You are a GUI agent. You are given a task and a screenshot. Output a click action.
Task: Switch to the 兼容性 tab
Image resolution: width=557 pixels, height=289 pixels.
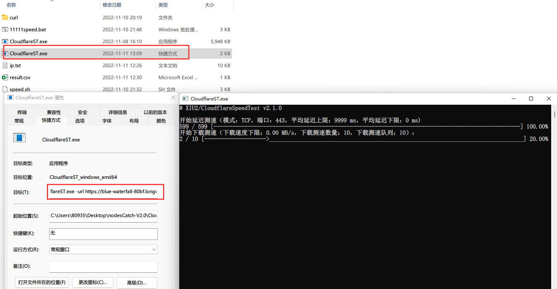pyautogui.click(x=54, y=112)
